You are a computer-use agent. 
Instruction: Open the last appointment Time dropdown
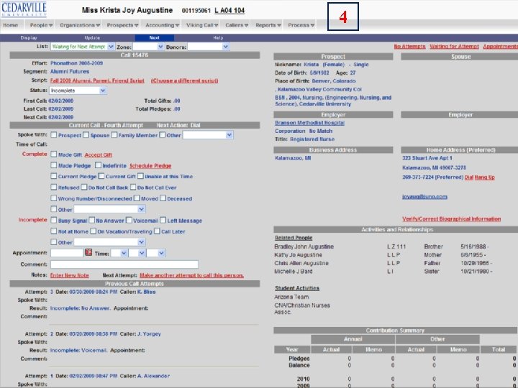coord(155,253)
